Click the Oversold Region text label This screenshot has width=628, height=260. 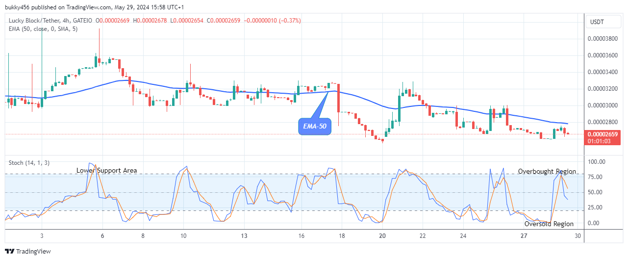click(549, 224)
